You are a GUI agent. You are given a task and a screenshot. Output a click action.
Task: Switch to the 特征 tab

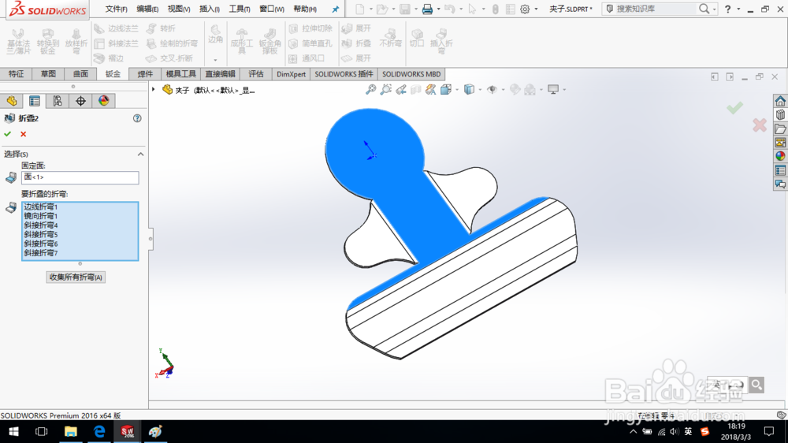16,74
